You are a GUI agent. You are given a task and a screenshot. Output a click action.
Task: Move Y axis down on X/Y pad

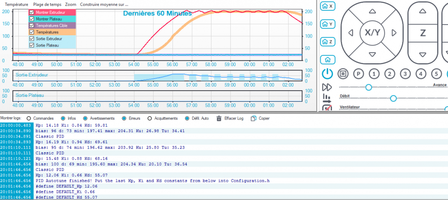pyautogui.click(x=372, y=54)
